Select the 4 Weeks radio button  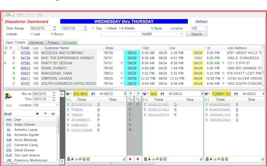point(120,28)
